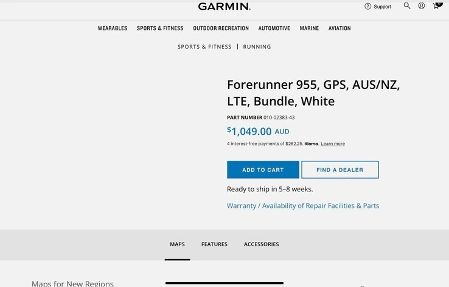Open the Klarna Learn more link
This screenshot has width=449, height=287.
click(x=332, y=144)
